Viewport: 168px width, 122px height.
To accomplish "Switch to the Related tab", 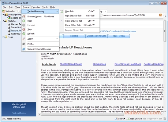I will 74,36.
